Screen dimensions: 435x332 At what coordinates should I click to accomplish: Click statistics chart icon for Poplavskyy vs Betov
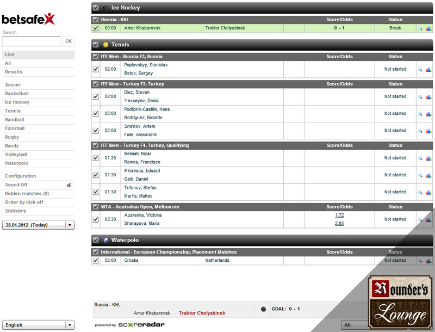tap(428, 70)
